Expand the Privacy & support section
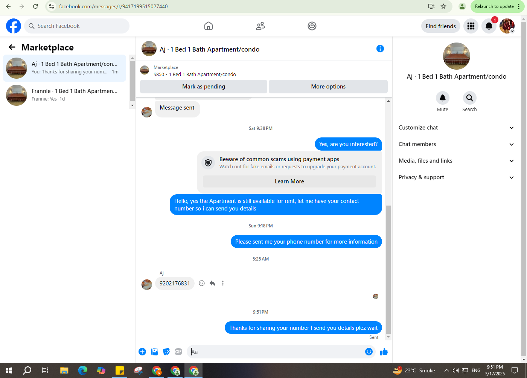This screenshot has width=527, height=378. [456, 177]
